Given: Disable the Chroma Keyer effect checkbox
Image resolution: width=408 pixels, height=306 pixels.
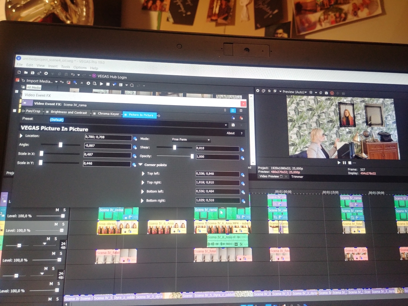Looking at the screenshot, I should click(x=94, y=114).
